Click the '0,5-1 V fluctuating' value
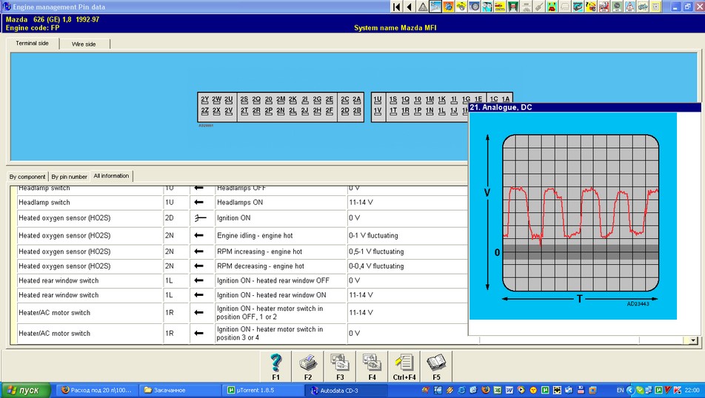The width and height of the screenshot is (705, 398). pos(376,252)
